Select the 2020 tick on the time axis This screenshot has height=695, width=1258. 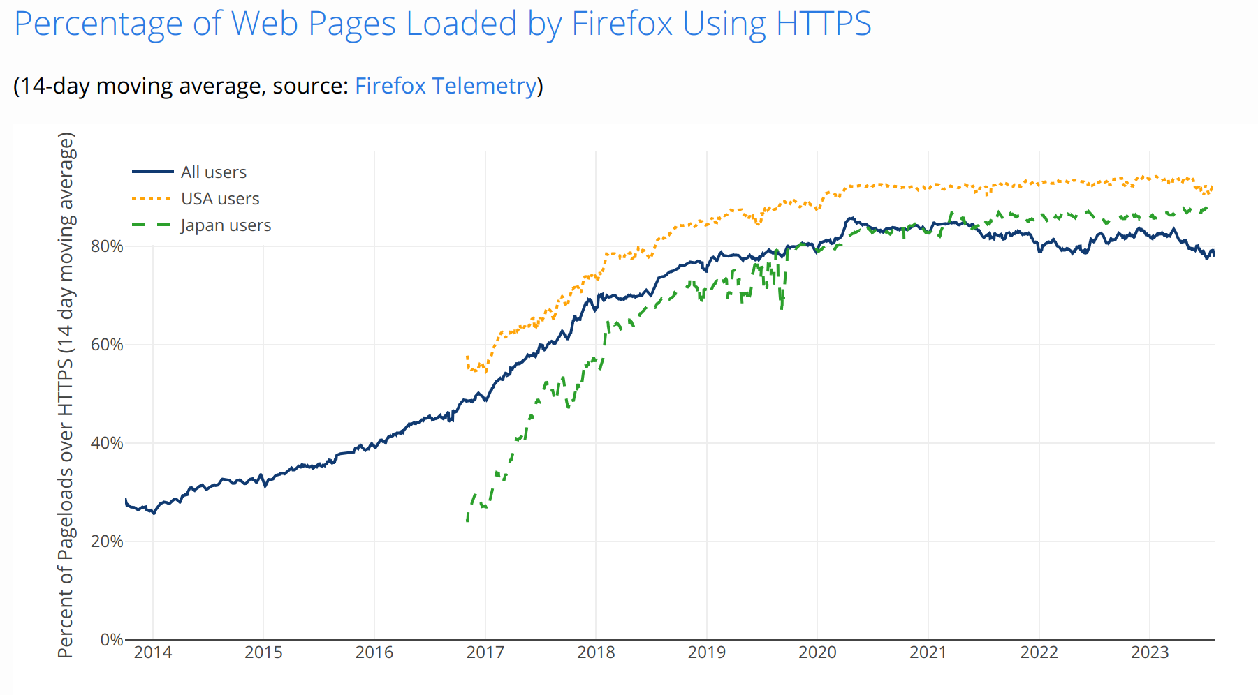(817, 652)
